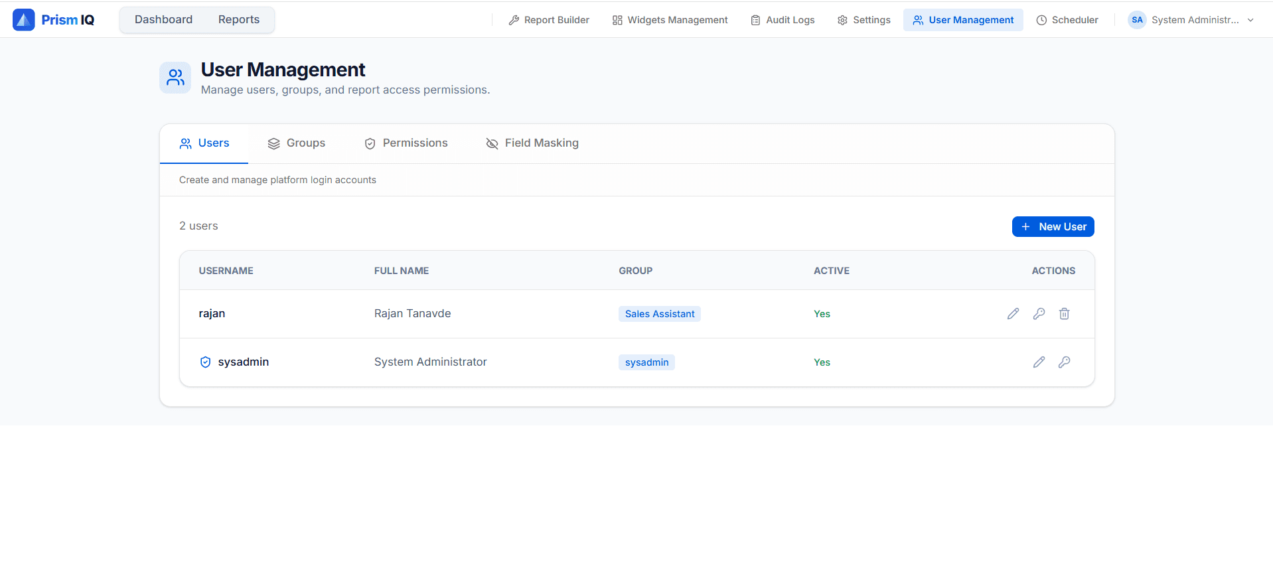1273x582 pixels.
Task: Click the FULL NAME column header
Action: click(x=402, y=271)
